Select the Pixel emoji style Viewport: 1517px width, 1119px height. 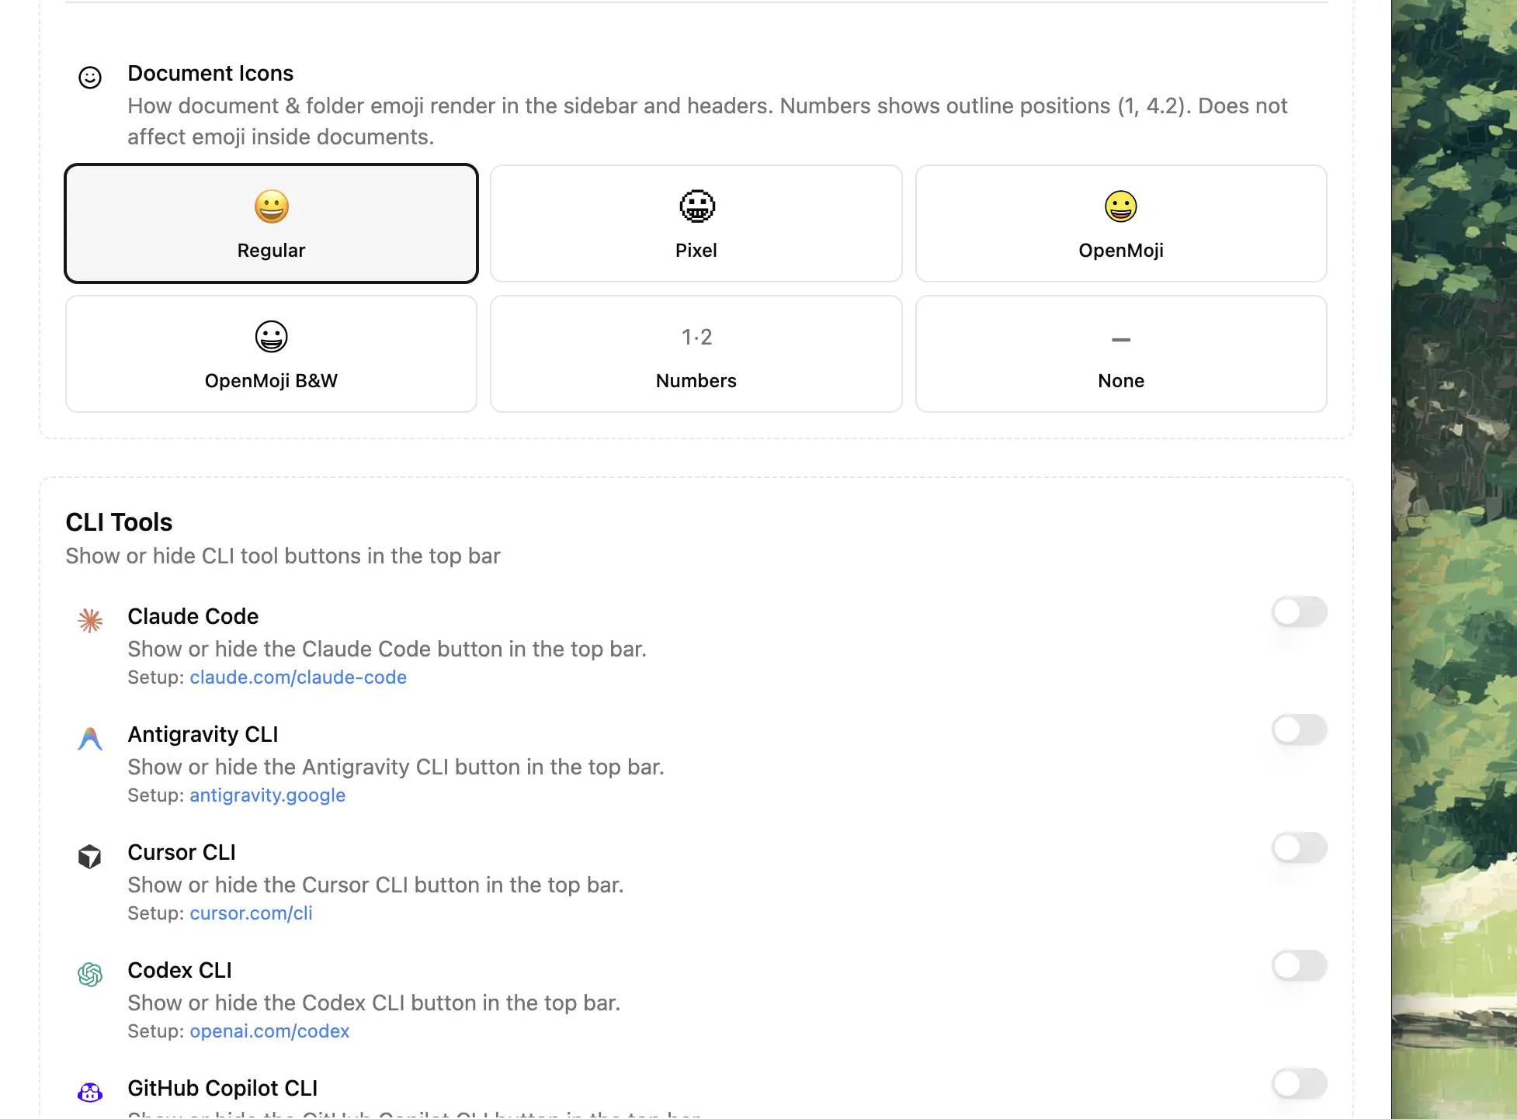pyautogui.click(x=696, y=223)
